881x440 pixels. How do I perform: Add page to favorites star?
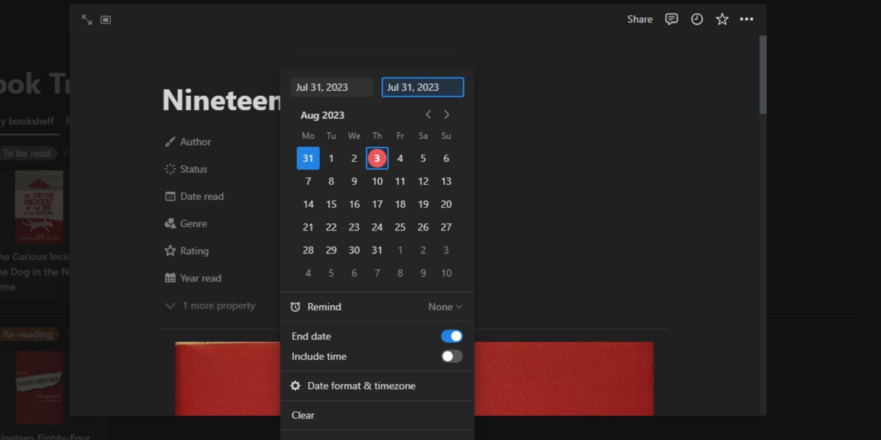tap(722, 19)
